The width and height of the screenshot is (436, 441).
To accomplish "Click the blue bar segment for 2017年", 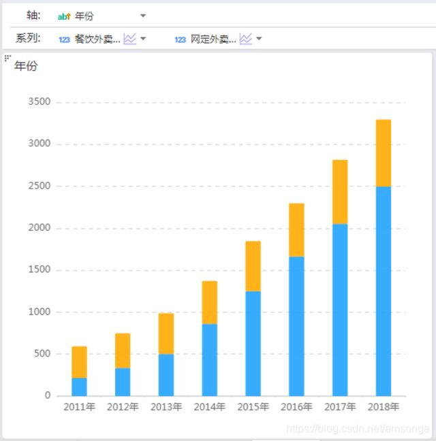I will point(340,310).
